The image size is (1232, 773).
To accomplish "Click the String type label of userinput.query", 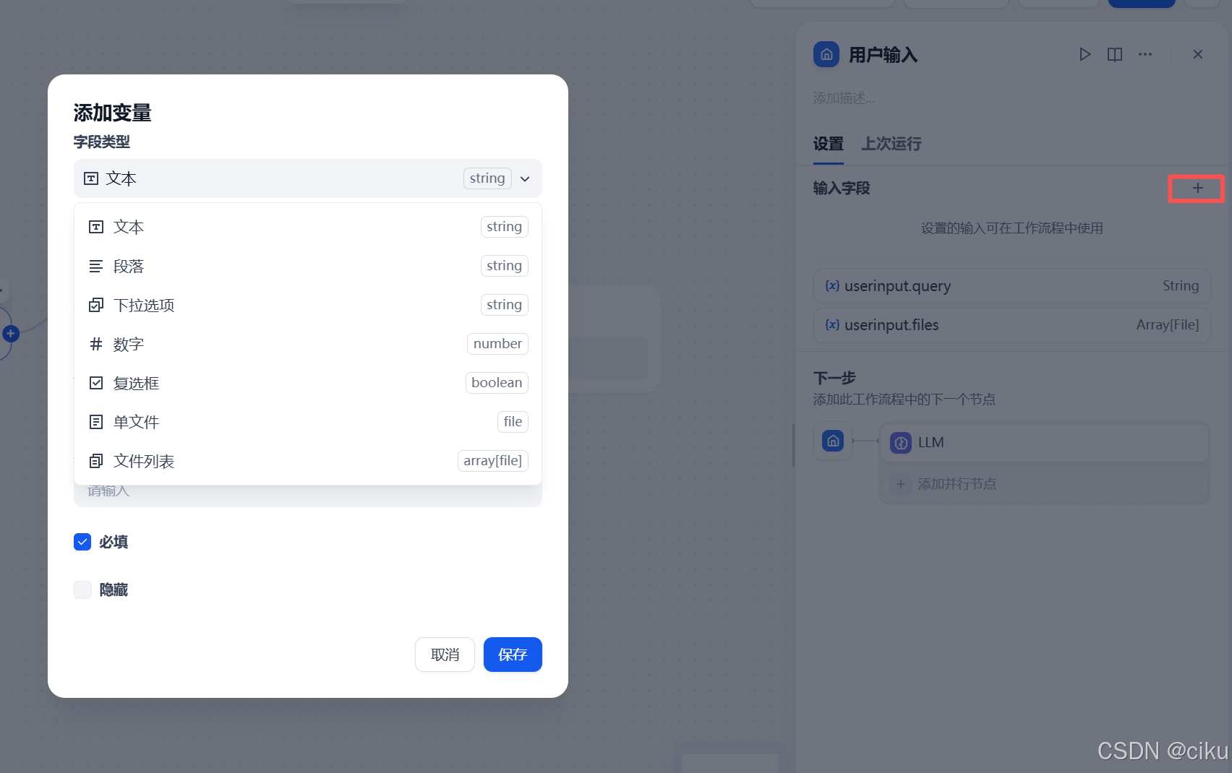I will click(1181, 286).
